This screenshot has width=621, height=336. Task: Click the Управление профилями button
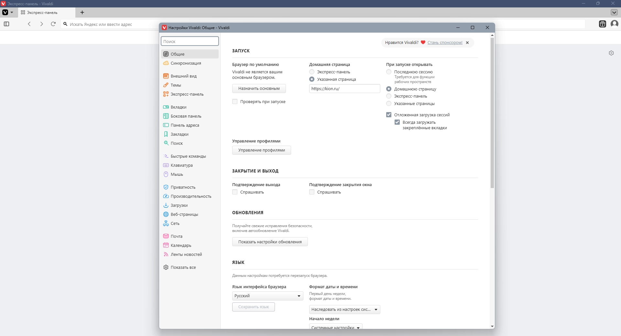pyautogui.click(x=261, y=150)
